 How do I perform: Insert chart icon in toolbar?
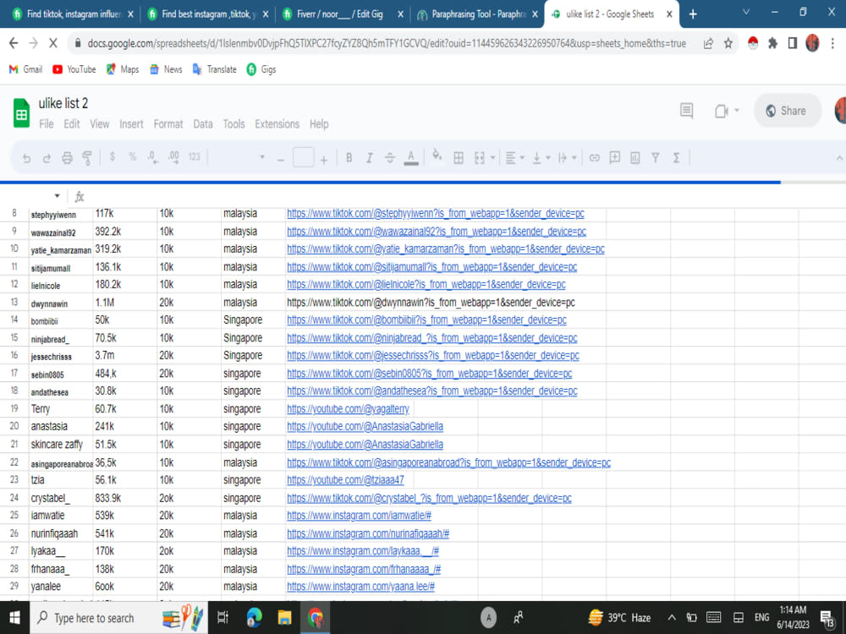(635, 157)
